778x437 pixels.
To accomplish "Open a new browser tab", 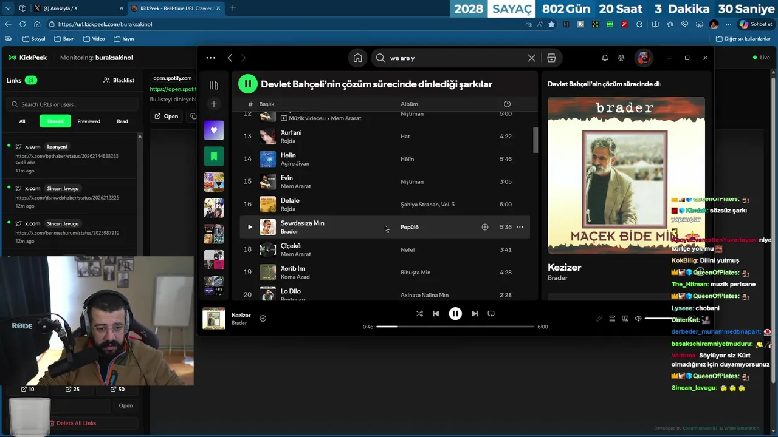I will (x=233, y=8).
